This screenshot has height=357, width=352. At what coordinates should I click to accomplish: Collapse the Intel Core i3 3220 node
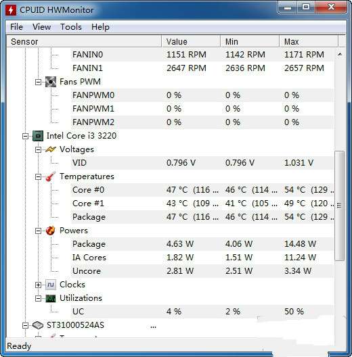[25, 136]
